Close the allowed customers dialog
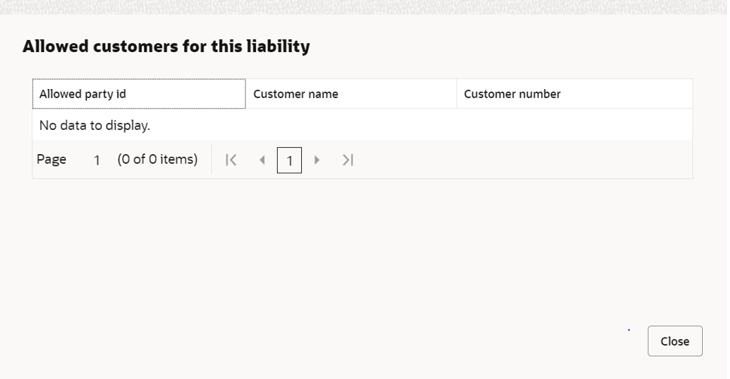 pos(675,341)
